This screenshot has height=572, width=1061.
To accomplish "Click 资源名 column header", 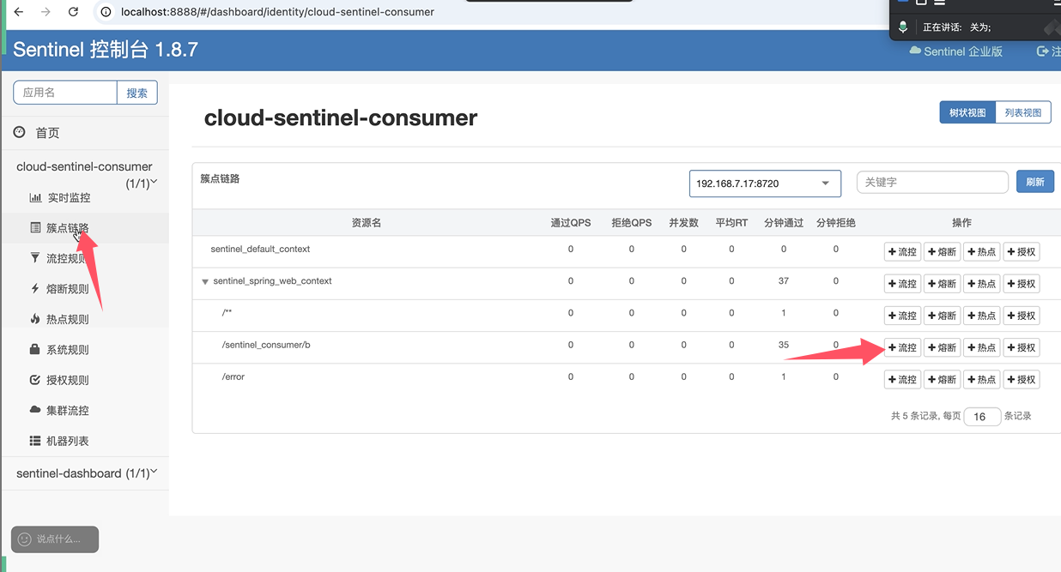I will (x=367, y=223).
